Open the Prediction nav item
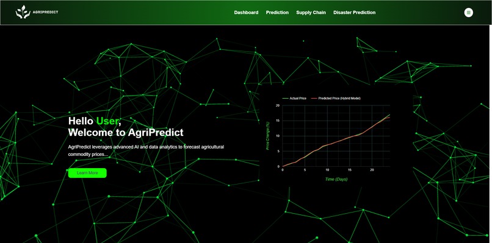The image size is (492, 243). [x=277, y=13]
